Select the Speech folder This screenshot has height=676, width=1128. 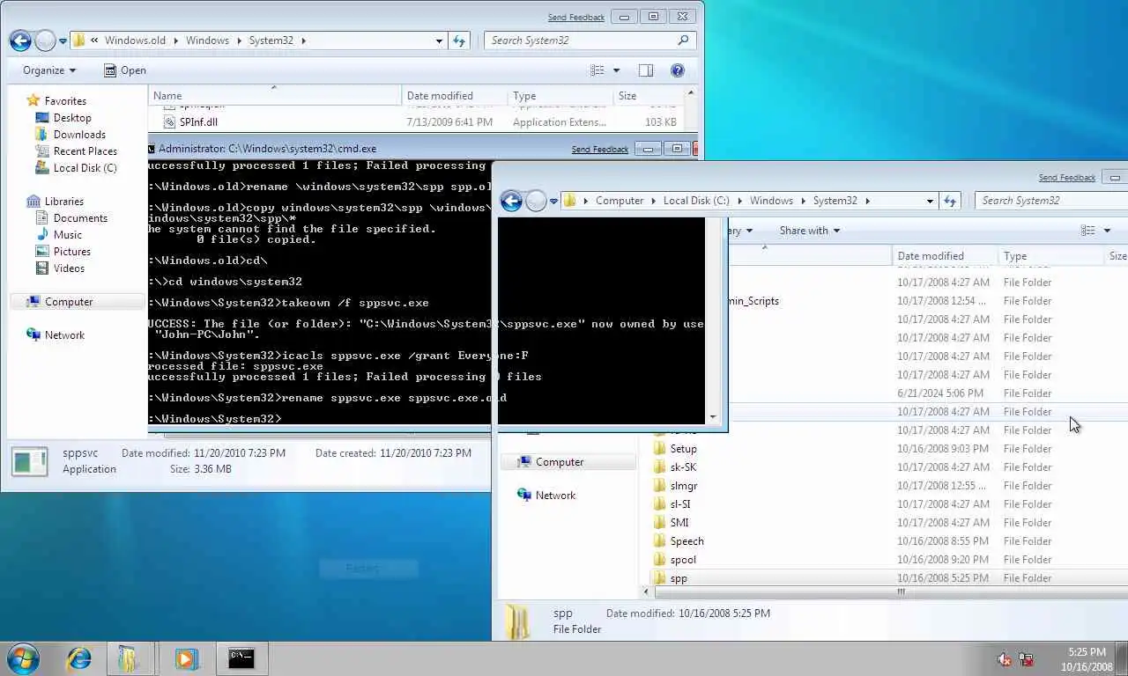(x=686, y=541)
